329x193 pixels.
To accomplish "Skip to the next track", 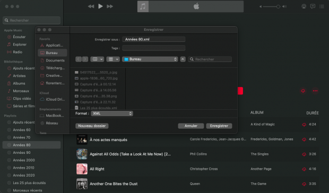I will [x=110, y=6].
